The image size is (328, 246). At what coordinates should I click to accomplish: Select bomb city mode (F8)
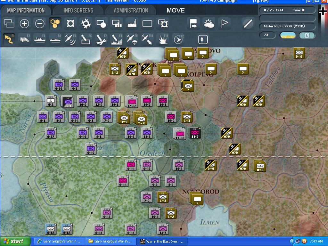click(117, 39)
